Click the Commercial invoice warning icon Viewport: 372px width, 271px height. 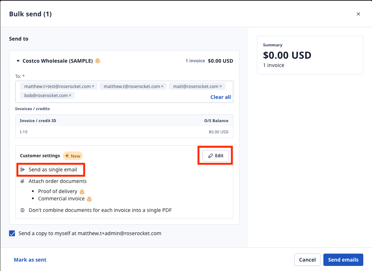pyautogui.click(x=89, y=199)
